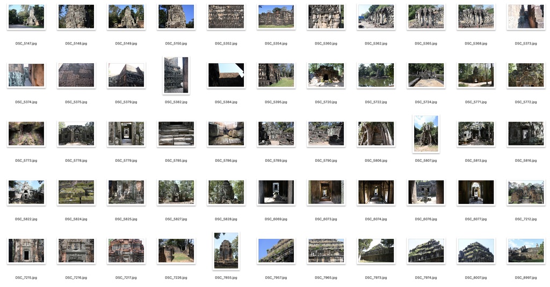Click the file name DSC_5395.jpg

(276, 102)
